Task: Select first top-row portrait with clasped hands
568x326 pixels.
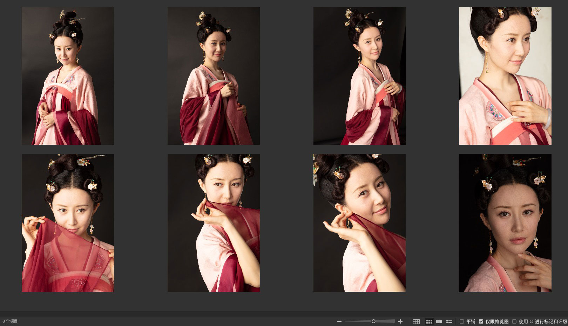Action: (x=68, y=76)
